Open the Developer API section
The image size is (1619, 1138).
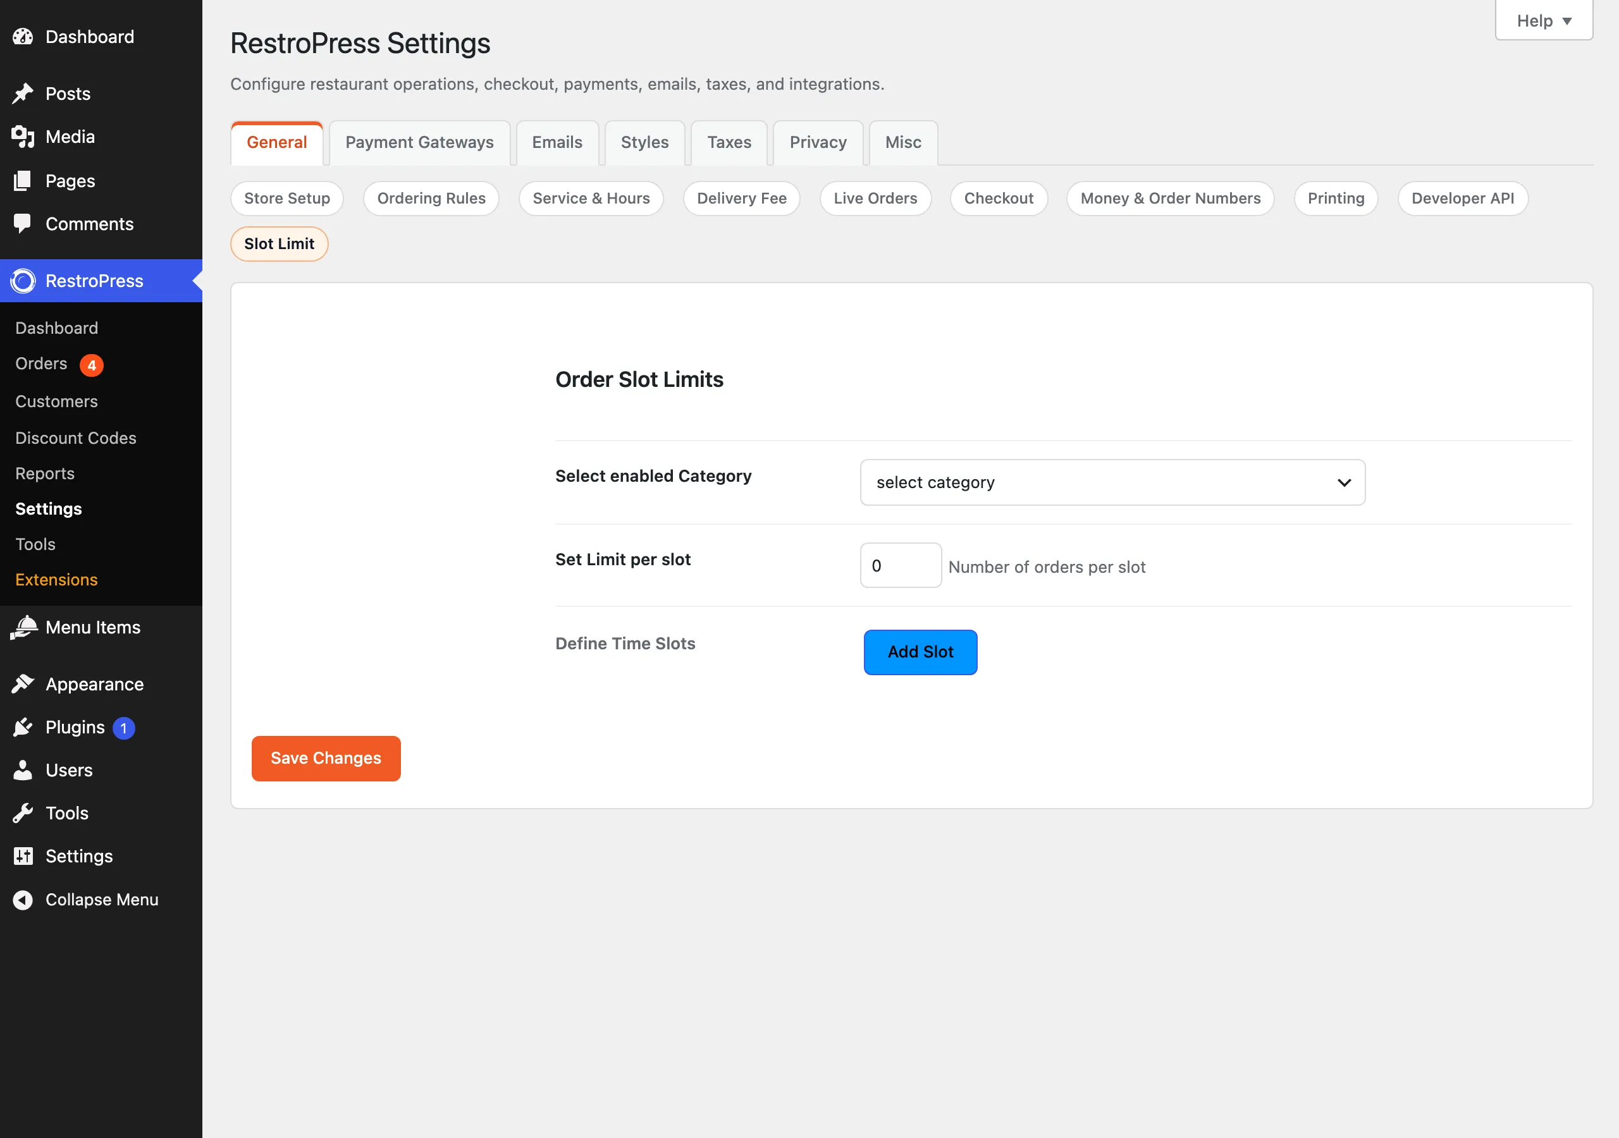[x=1462, y=198]
